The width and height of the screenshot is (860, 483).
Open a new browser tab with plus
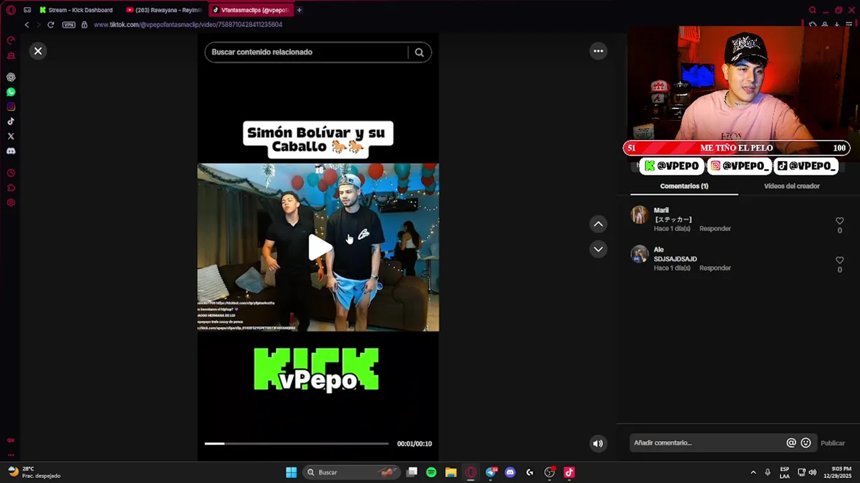tap(299, 10)
